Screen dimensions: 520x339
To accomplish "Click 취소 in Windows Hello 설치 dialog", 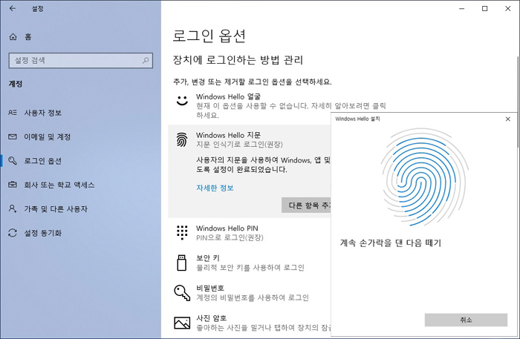I will click(x=466, y=320).
